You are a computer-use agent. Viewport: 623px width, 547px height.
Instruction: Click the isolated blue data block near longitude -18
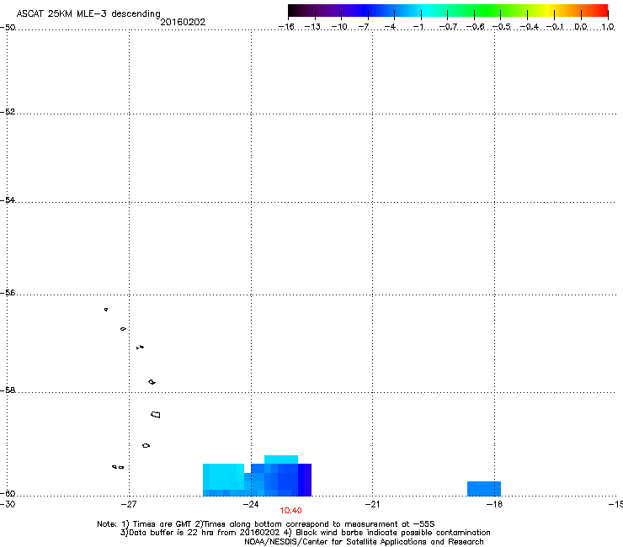[484, 489]
